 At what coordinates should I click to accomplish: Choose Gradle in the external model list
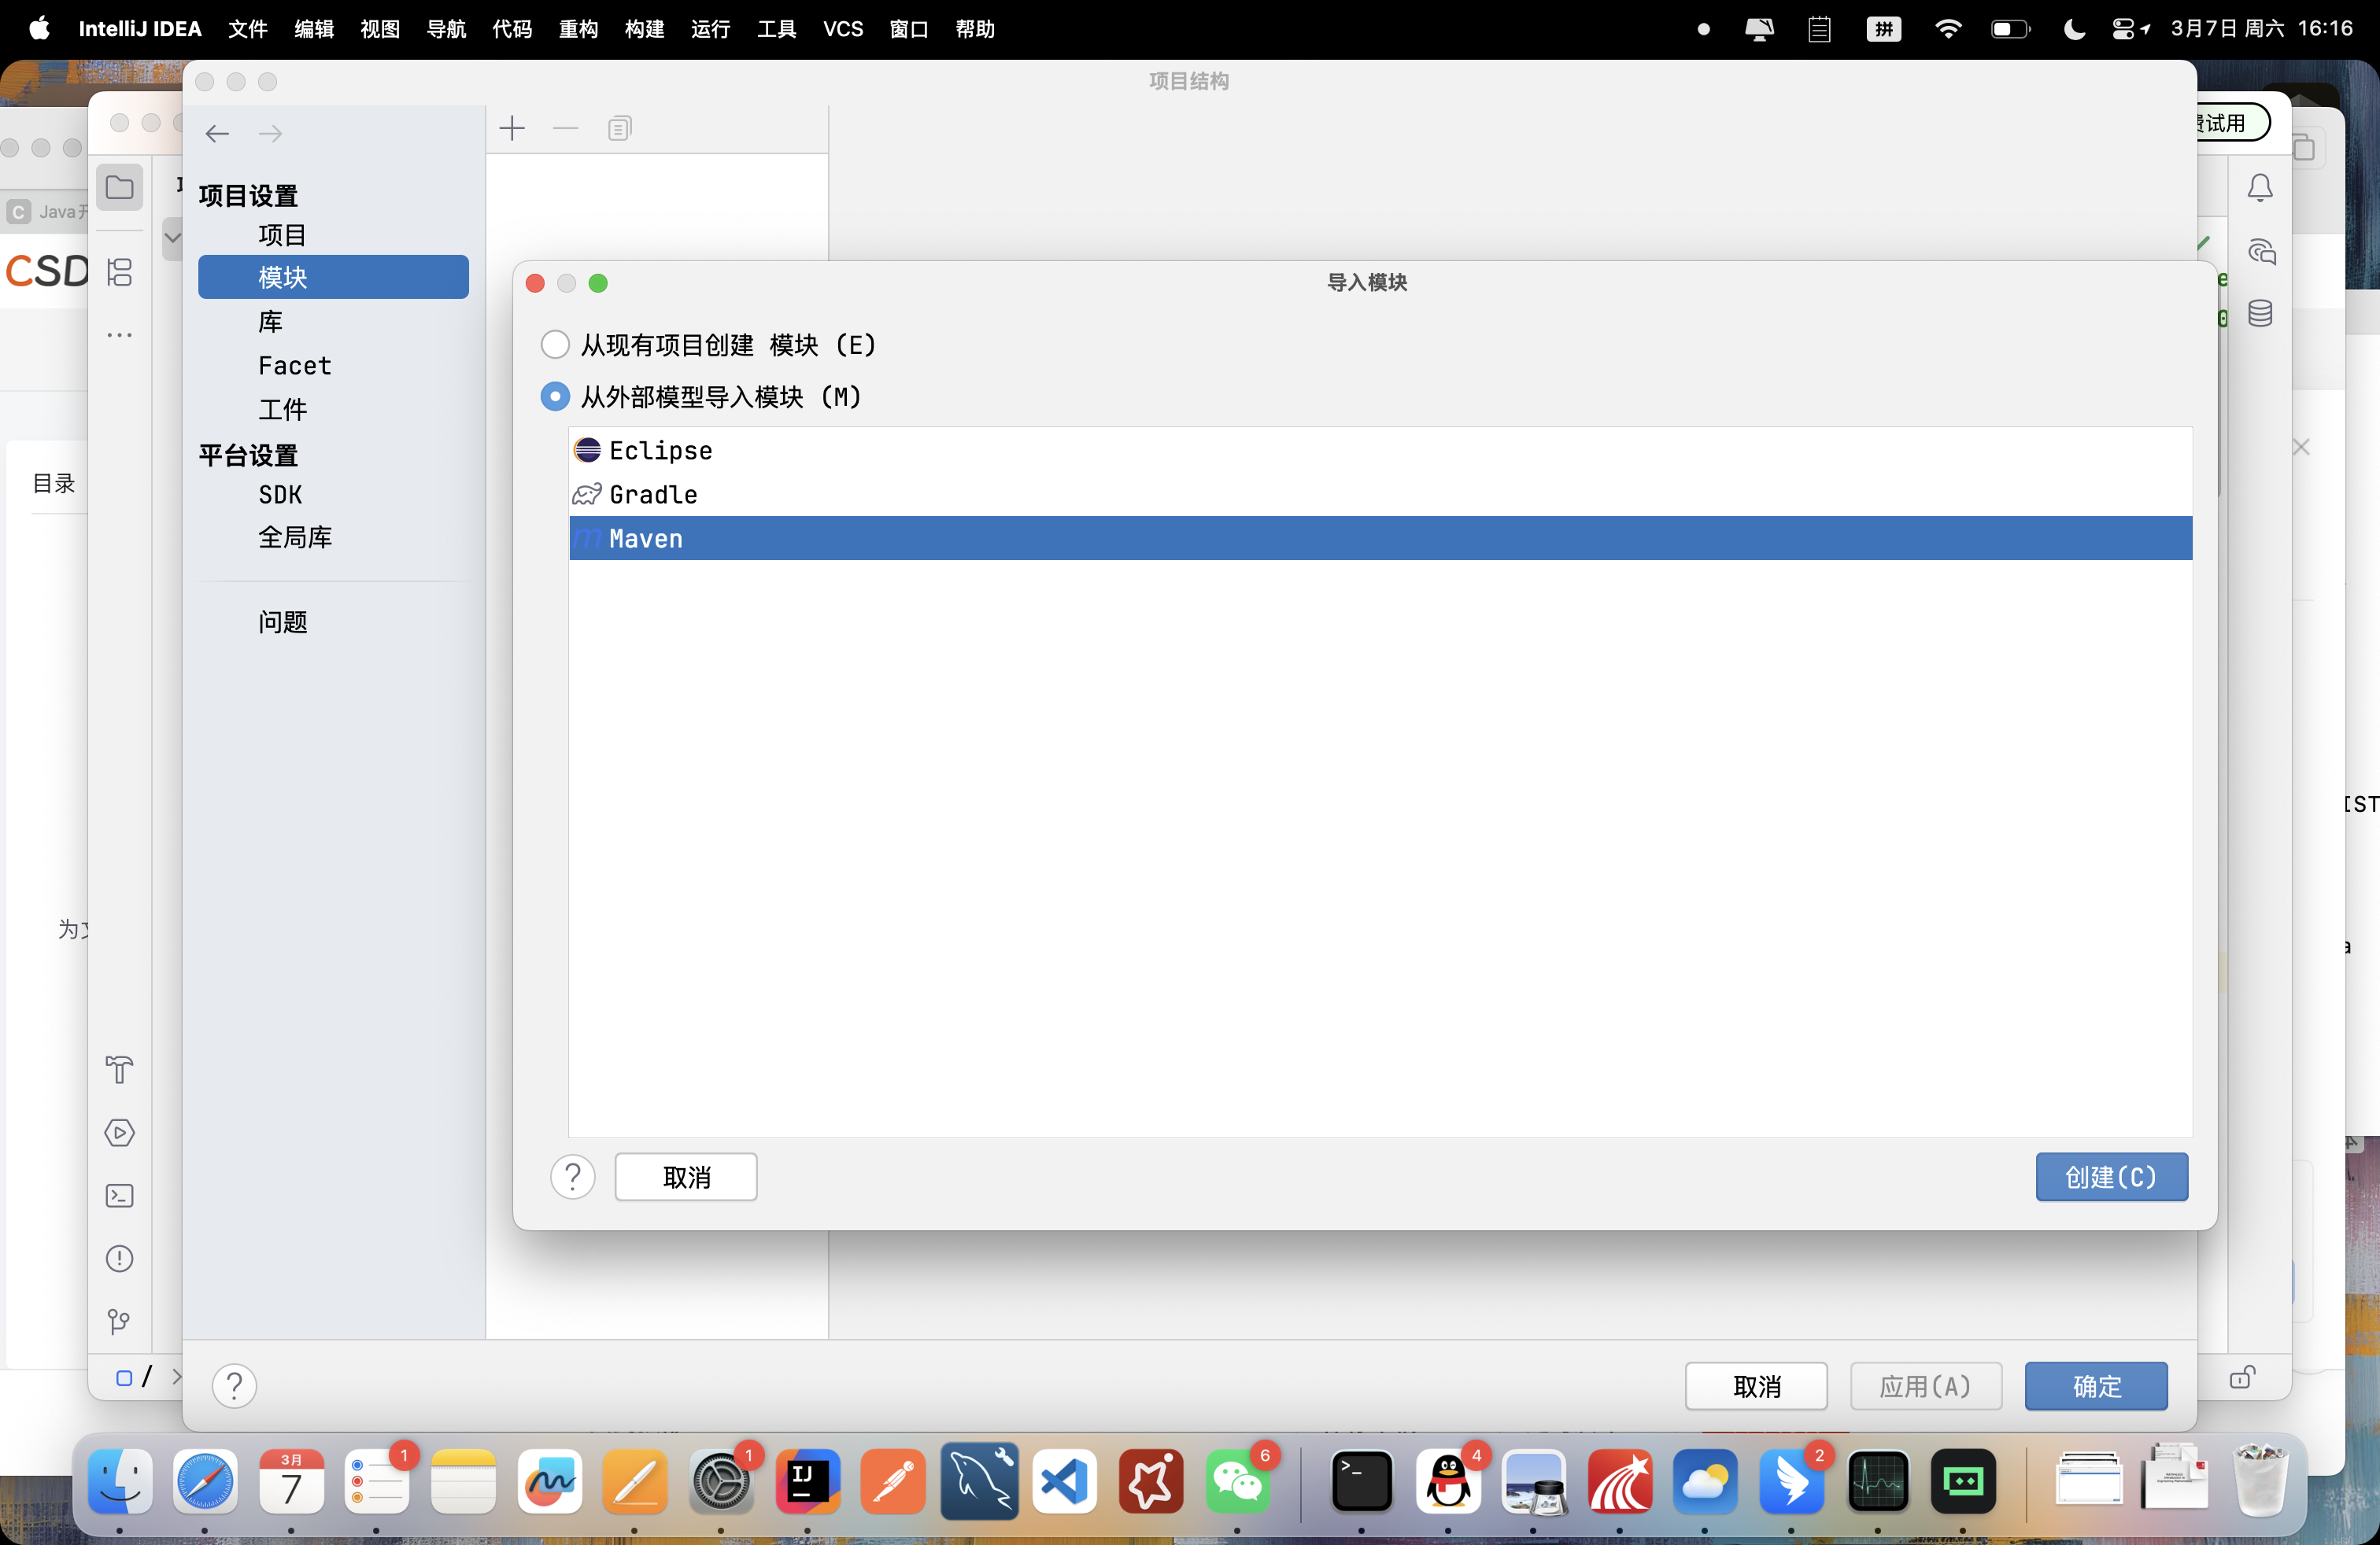click(653, 495)
